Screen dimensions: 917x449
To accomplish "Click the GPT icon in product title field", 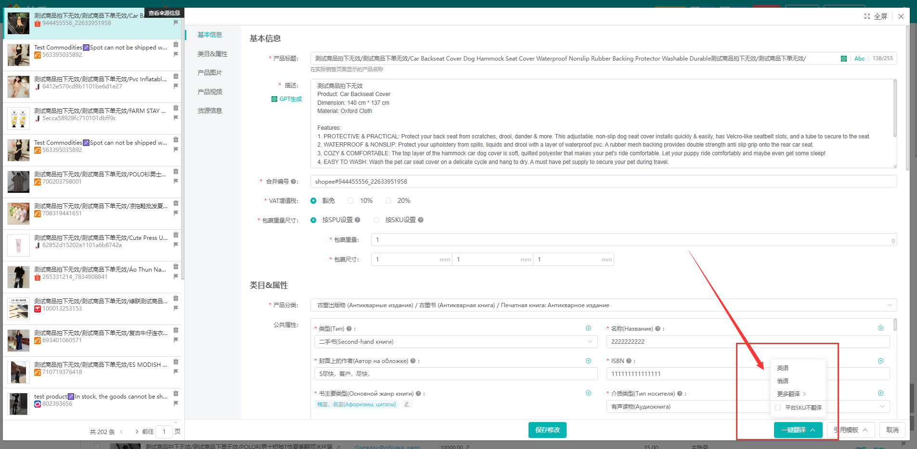I will (x=844, y=59).
